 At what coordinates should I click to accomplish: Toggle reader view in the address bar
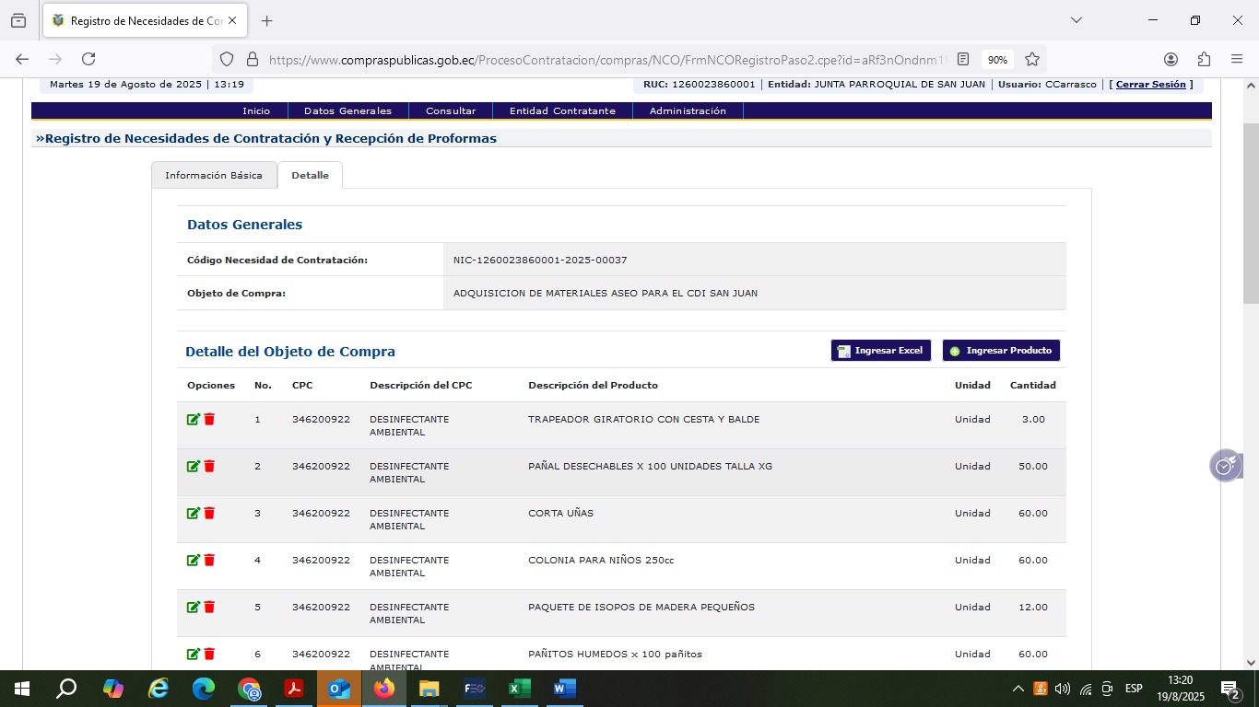tap(963, 59)
